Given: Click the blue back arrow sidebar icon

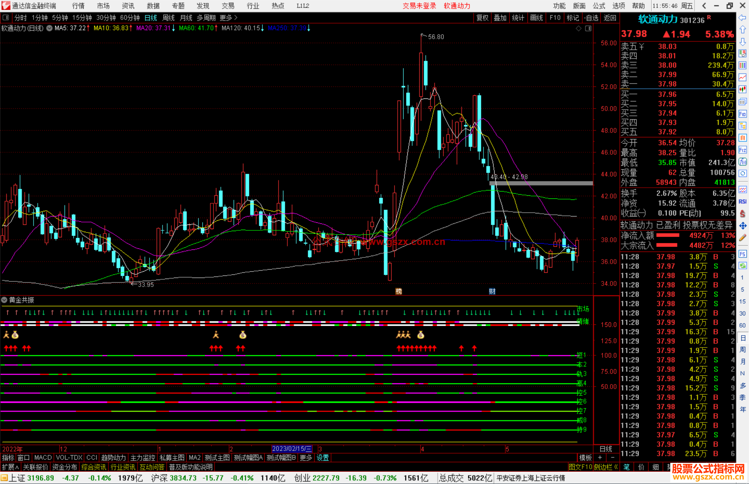Looking at the screenshot, I should (x=742, y=17).
